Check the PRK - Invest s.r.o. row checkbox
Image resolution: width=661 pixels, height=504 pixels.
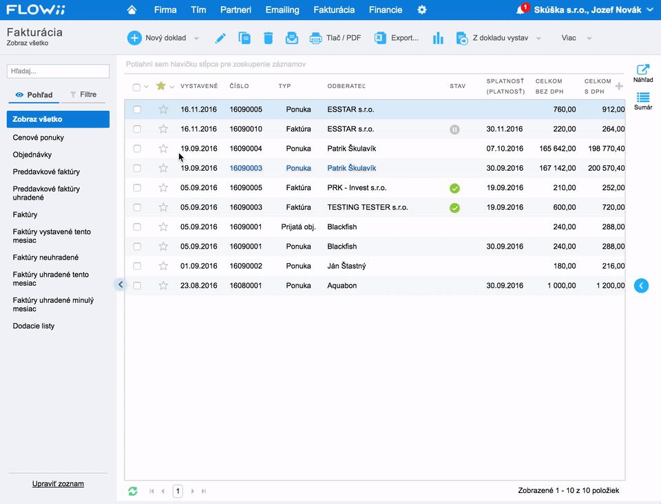click(x=137, y=188)
